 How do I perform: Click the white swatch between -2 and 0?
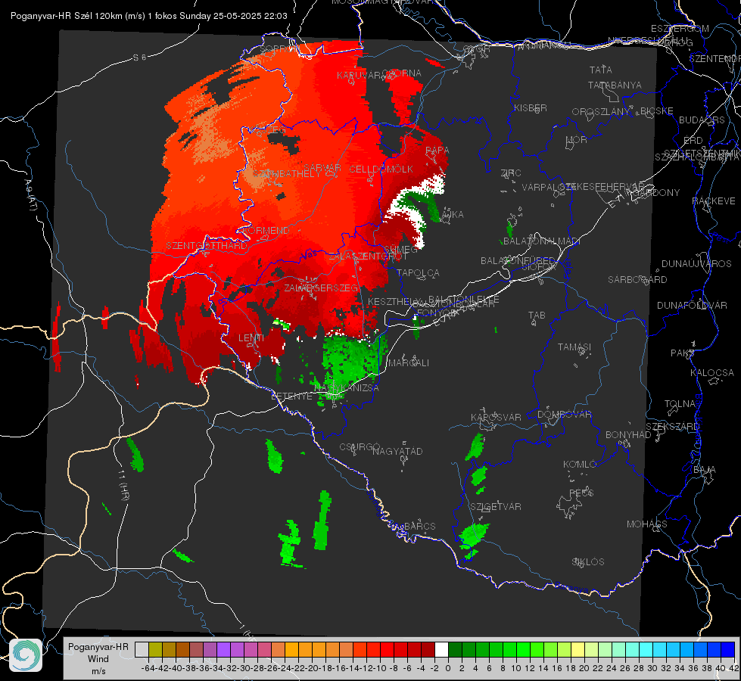[441, 649]
